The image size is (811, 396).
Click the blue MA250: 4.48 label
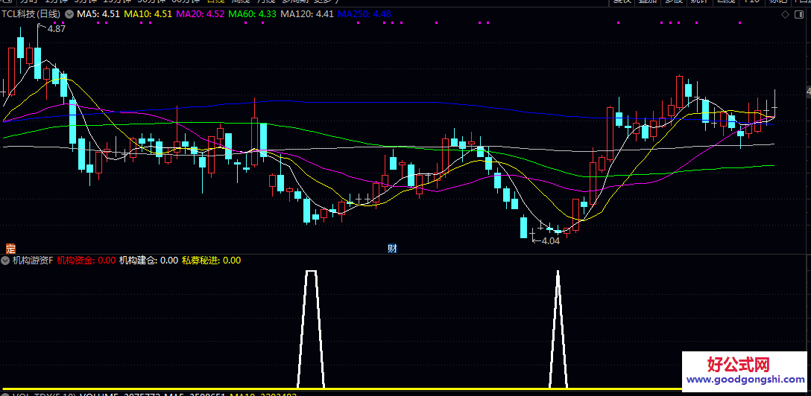(x=364, y=14)
